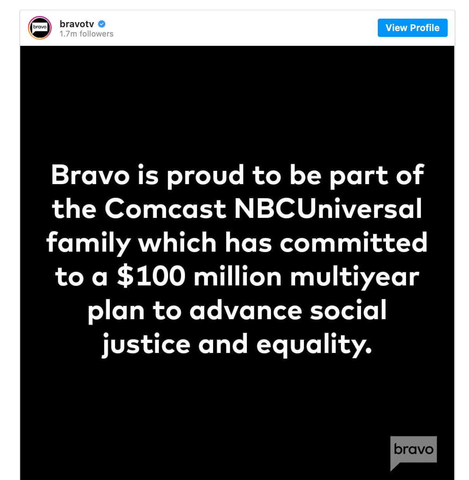469x480 pixels.
Task: Click the word "multiyear" in the post
Action: click(354, 277)
